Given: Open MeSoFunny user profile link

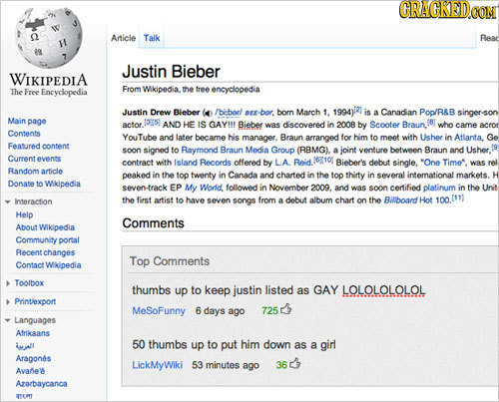Looking at the screenshot, I should point(159,310).
